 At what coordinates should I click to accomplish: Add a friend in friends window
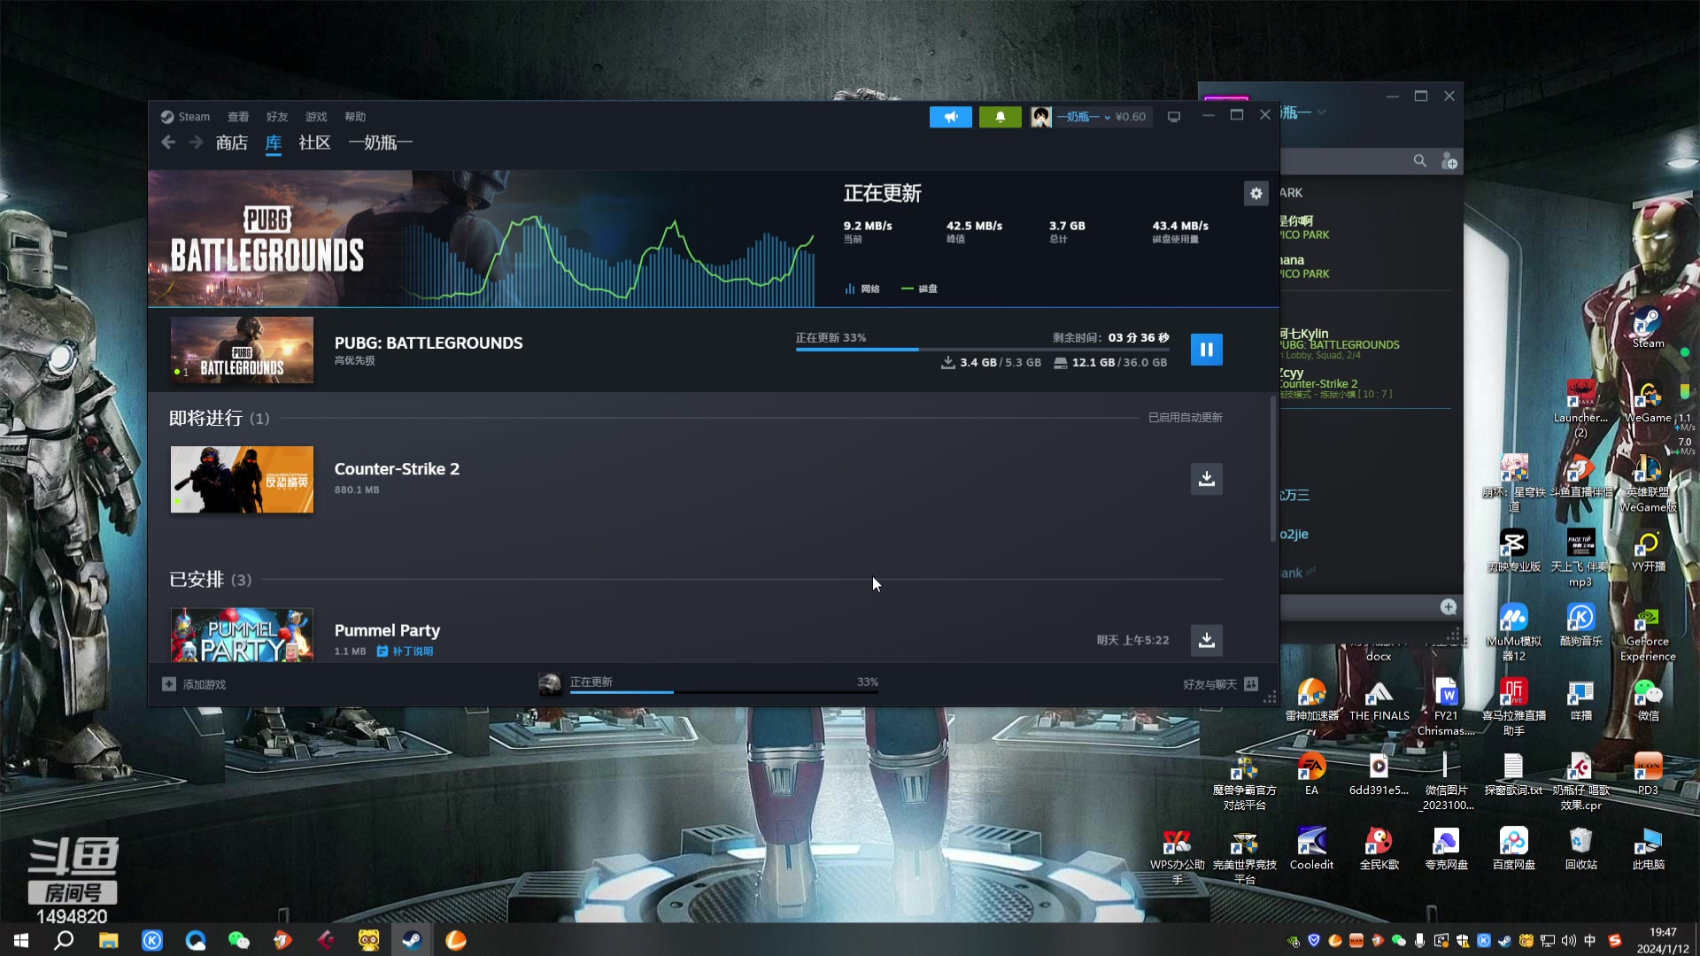point(1449,161)
